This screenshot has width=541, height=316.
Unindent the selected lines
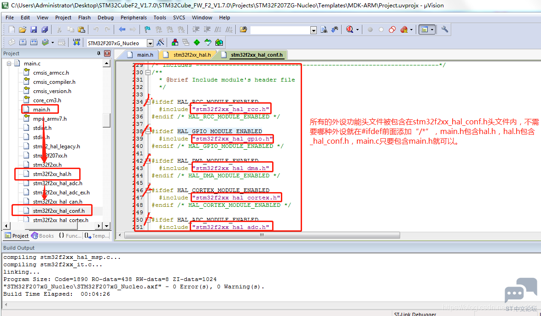207,29
